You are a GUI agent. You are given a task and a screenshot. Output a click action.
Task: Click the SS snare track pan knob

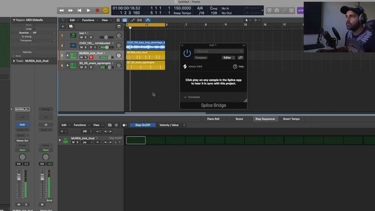118,66
